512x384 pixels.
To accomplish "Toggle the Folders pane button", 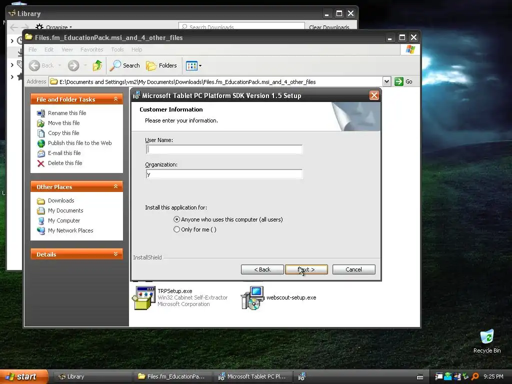I will pos(161,65).
